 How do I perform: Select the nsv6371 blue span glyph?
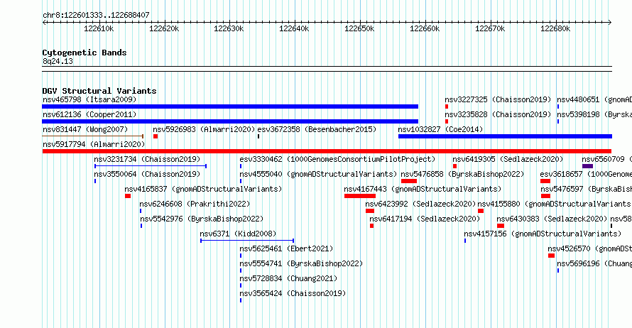247,241
